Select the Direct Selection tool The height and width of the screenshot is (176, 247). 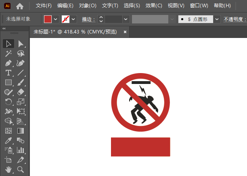click(x=21, y=44)
